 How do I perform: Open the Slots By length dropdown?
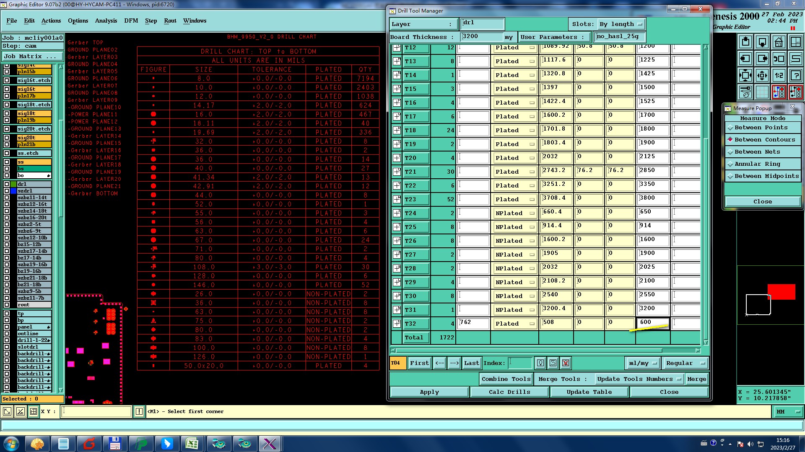click(621, 24)
